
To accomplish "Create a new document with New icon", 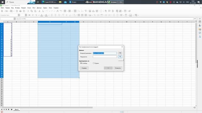I will pos(2,11).
